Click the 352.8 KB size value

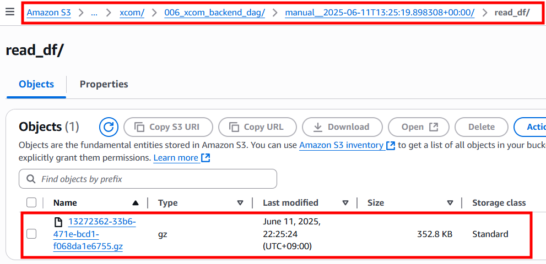pos(435,234)
